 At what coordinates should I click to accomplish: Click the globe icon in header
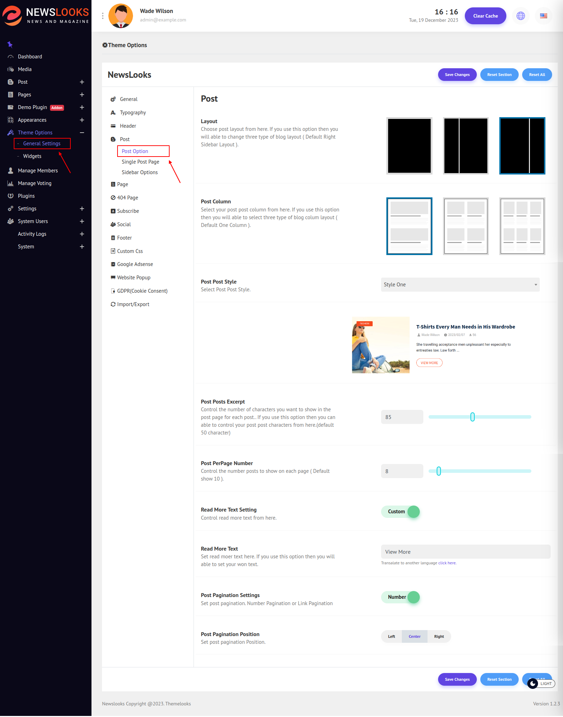tap(520, 16)
